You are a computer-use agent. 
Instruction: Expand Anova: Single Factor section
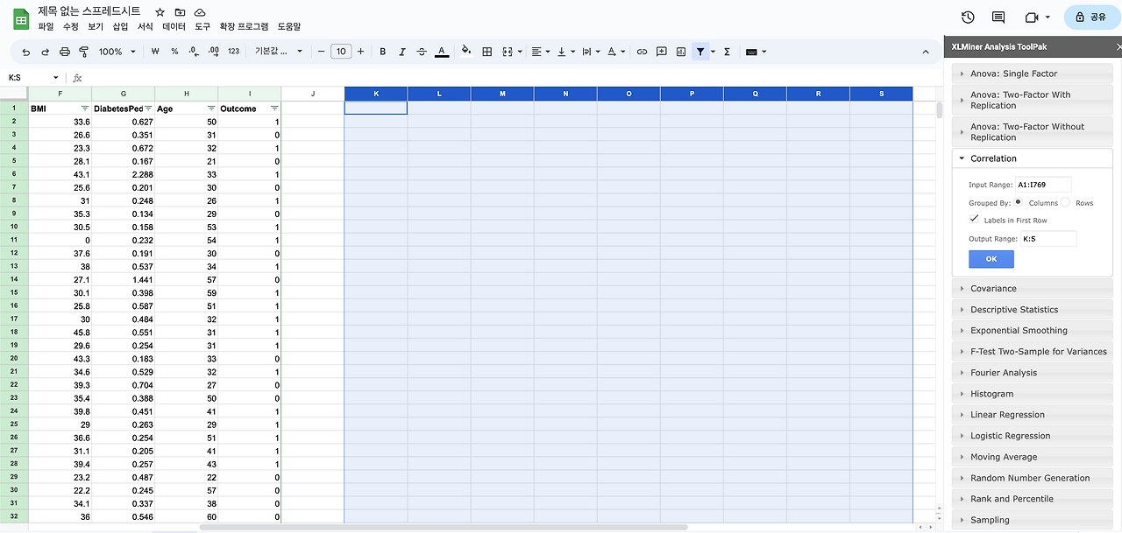pos(1032,74)
